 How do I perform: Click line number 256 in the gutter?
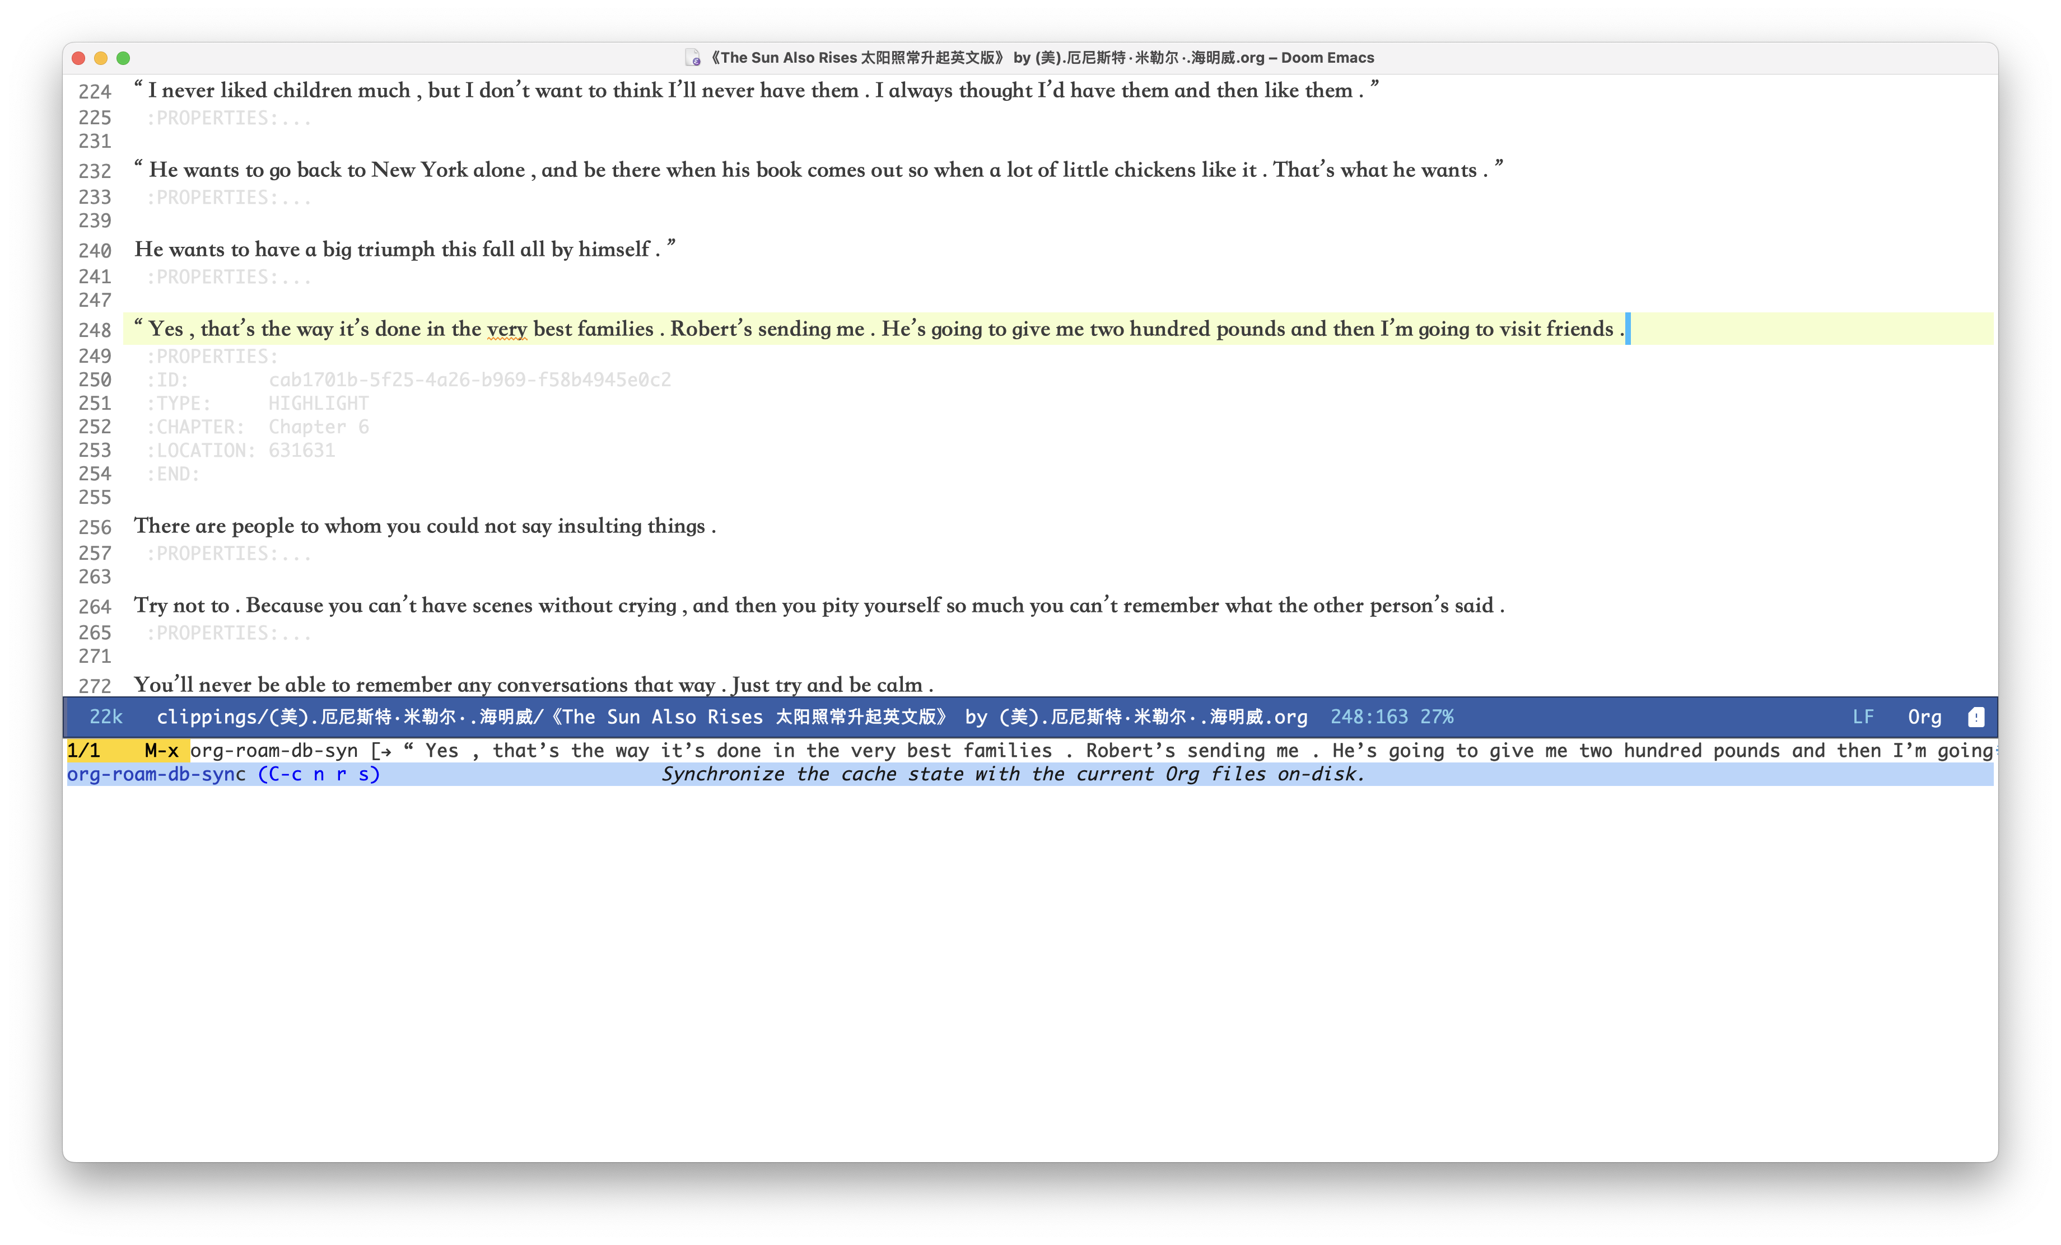(95, 527)
